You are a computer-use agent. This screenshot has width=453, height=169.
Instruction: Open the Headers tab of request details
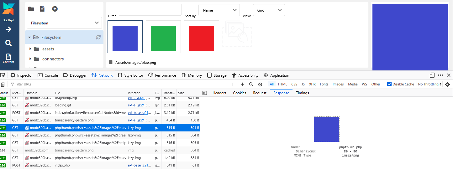coord(219,93)
